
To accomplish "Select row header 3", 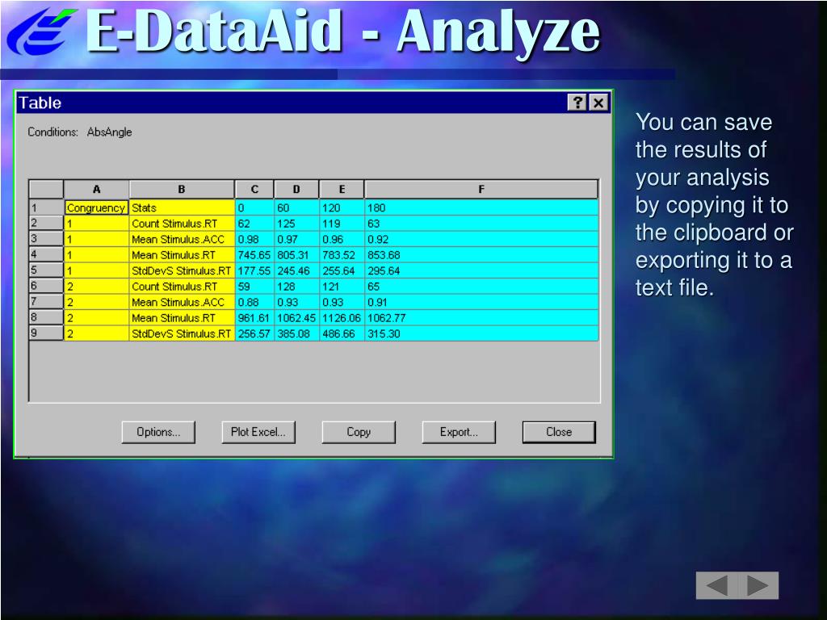I will (46, 239).
